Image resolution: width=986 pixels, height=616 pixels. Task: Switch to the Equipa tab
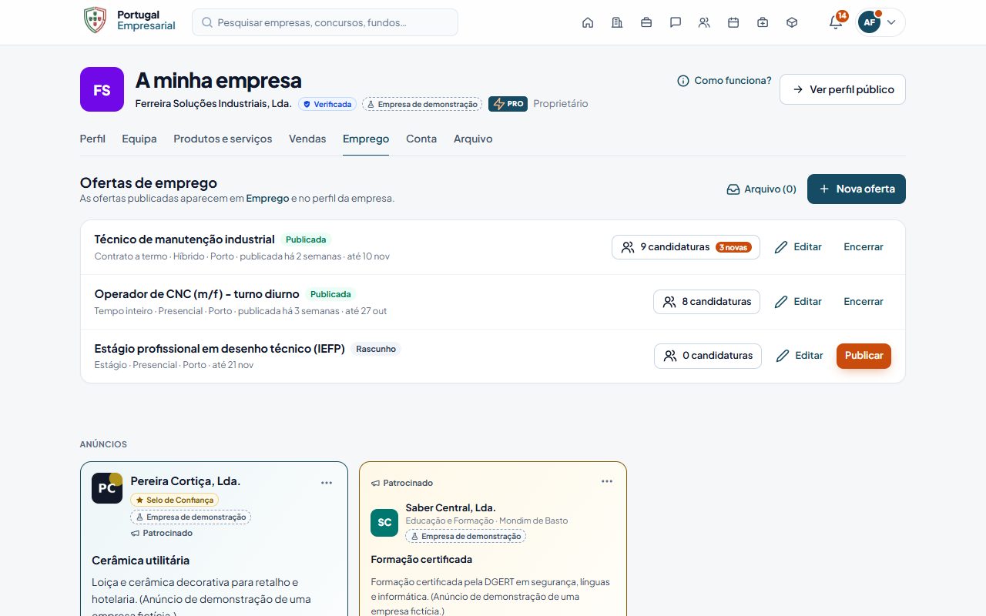(x=139, y=139)
